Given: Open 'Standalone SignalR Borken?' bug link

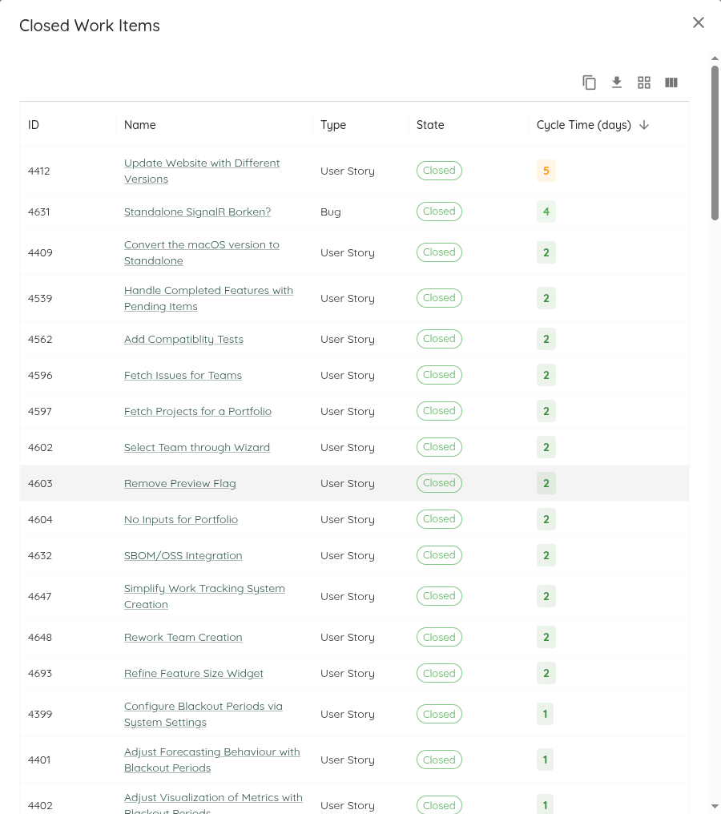Looking at the screenshot, I should tap(197, 212).
